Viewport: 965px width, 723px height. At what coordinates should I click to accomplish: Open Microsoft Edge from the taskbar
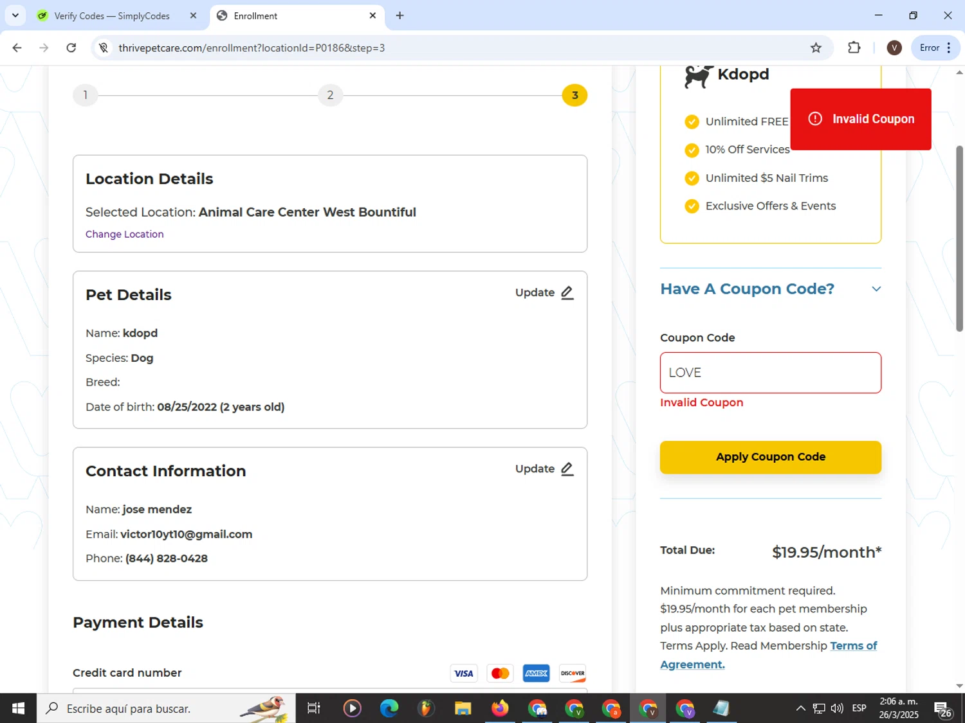[389, 708]
